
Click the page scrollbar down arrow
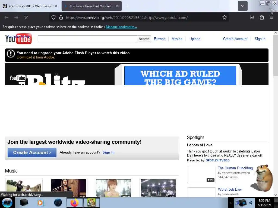[276, 195]
